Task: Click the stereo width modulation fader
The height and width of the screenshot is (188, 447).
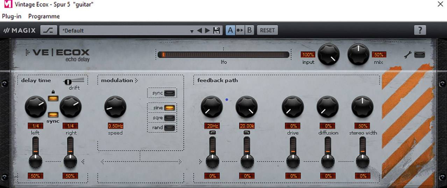Action: click(x=363, y=161)
